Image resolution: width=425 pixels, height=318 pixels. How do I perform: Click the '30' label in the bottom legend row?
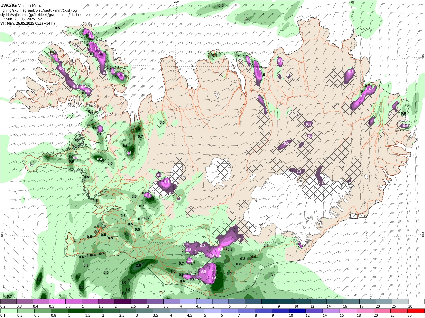409,315
